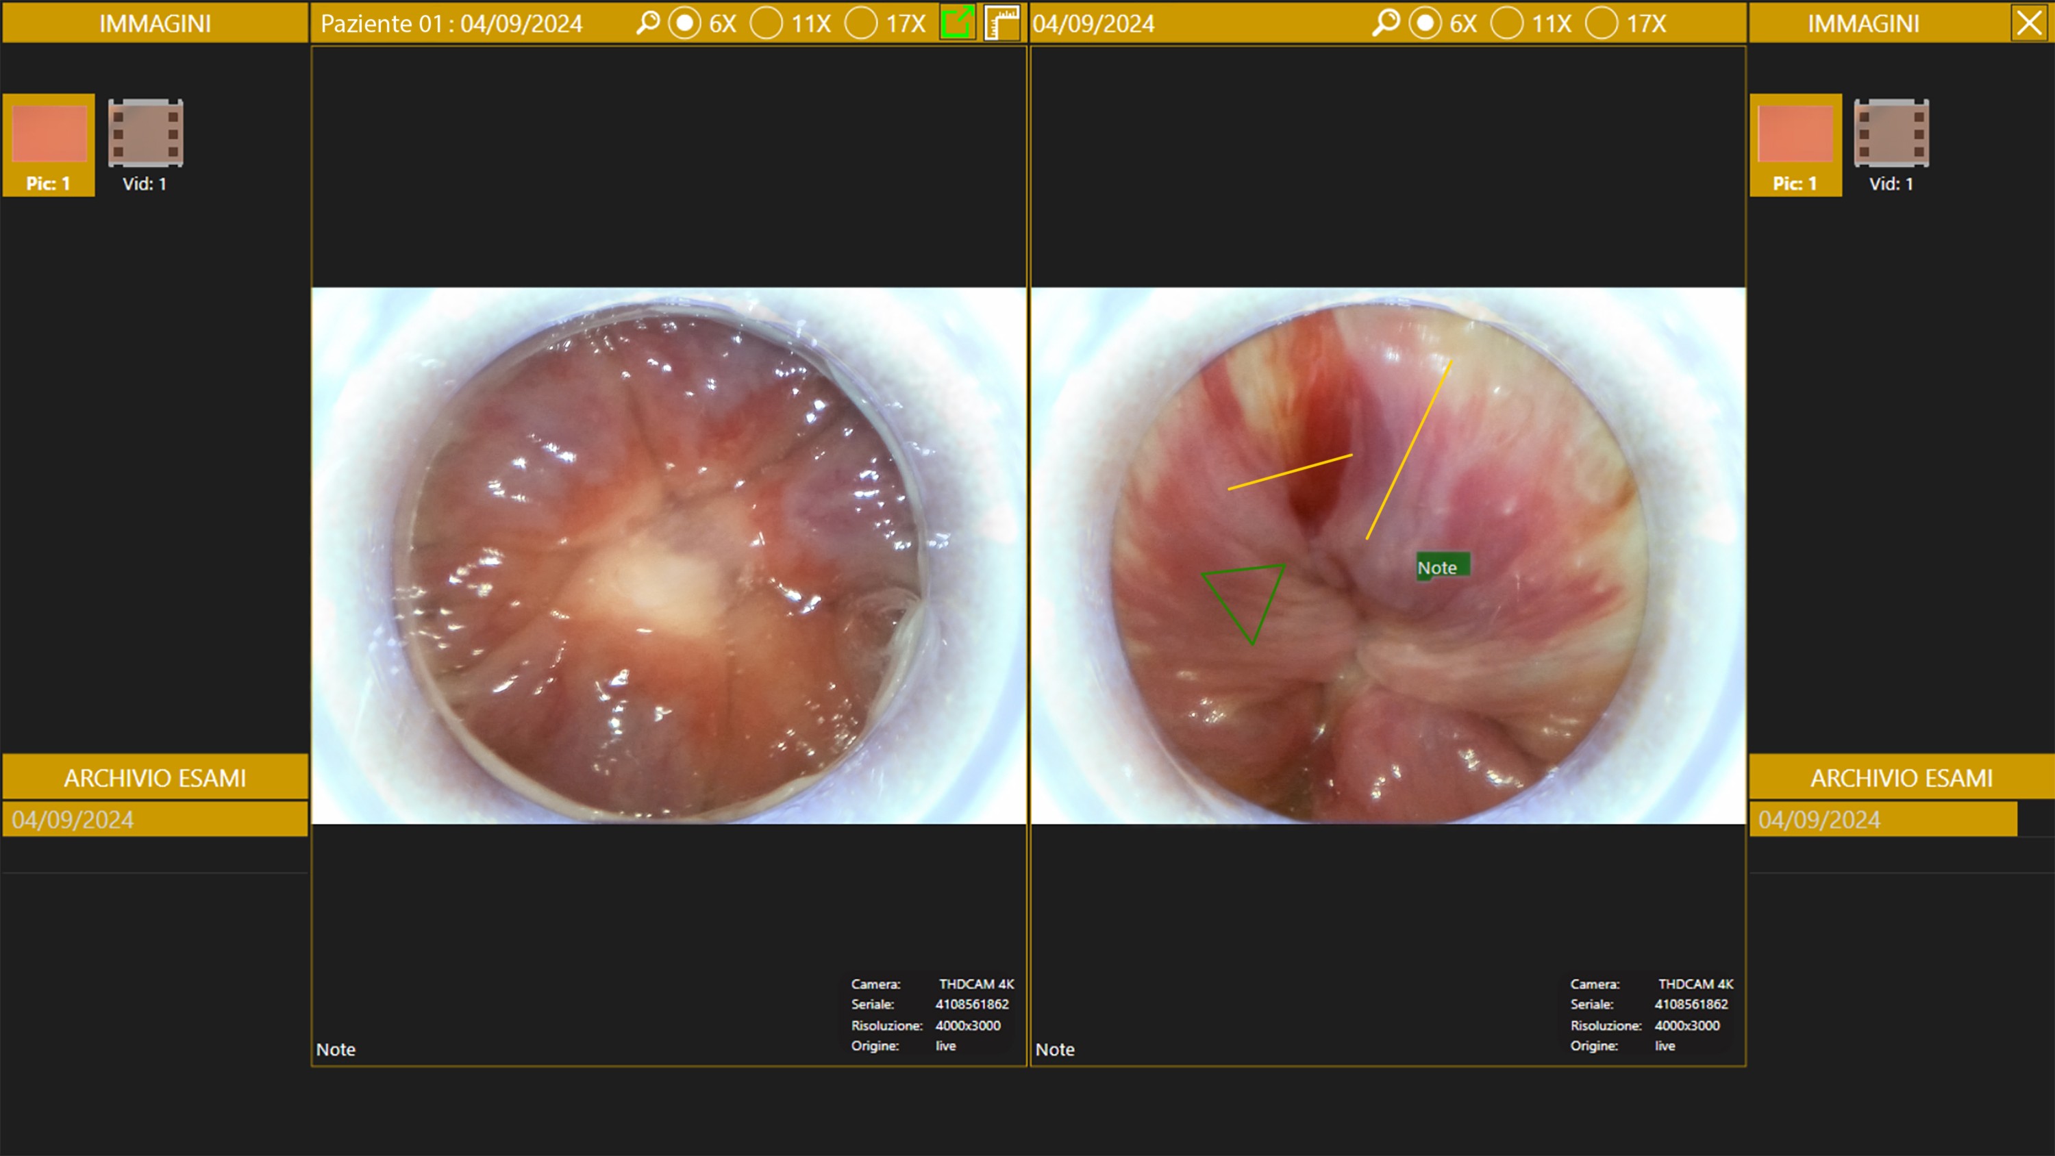Choose 6X magnification in right viewer
Image resolution: width=2055 pixels, height=1156 pixels.
1425,23
